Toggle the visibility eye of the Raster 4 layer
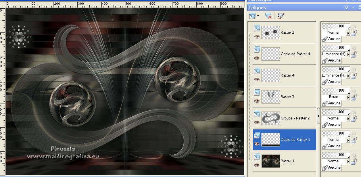361x177 pixels. tap(257, 79)
